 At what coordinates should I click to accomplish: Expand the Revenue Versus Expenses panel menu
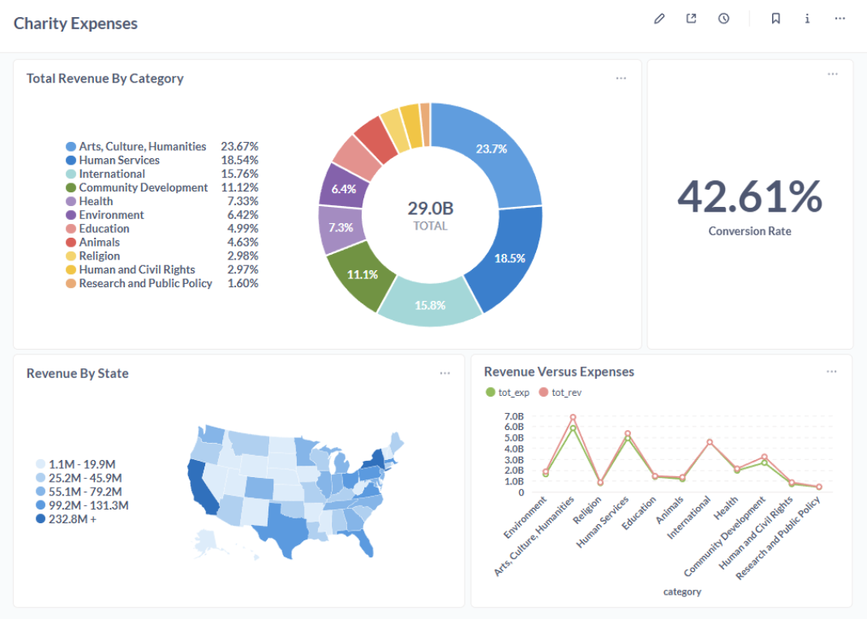pyautogui.click(x=832, y=371)
